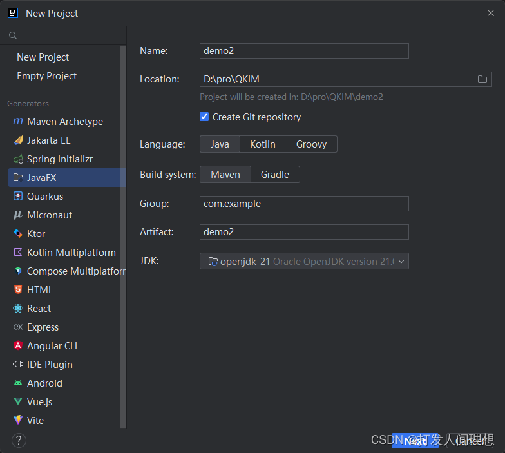Select Kotlin as the language

pos(263,144)
